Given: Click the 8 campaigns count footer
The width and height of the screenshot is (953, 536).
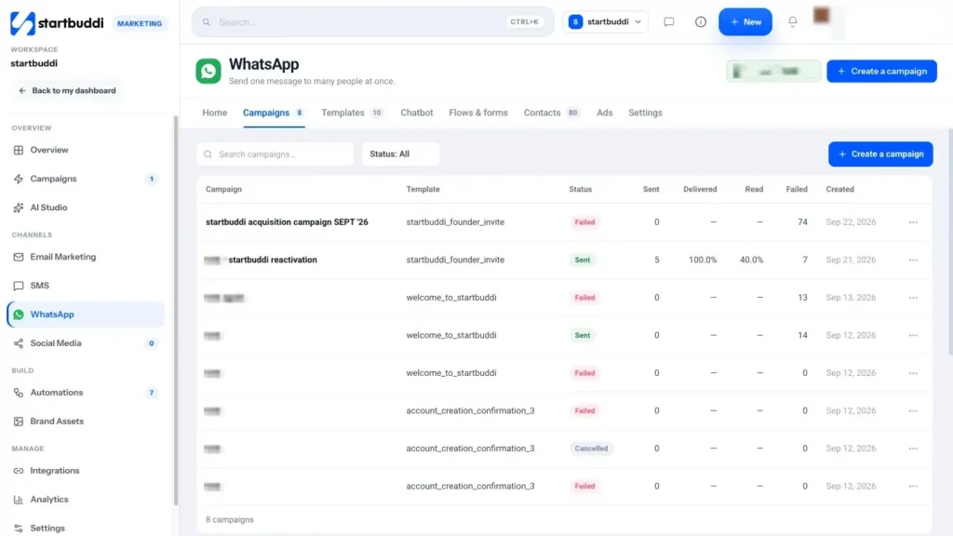Looking at the screenshot, I should click(230, 520).
